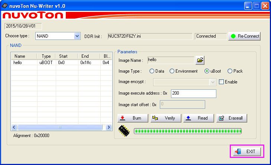Image resolution: width=271 pixels, height=165 pixels.
Task: Click the EXIT button
Action: point(247,152)
